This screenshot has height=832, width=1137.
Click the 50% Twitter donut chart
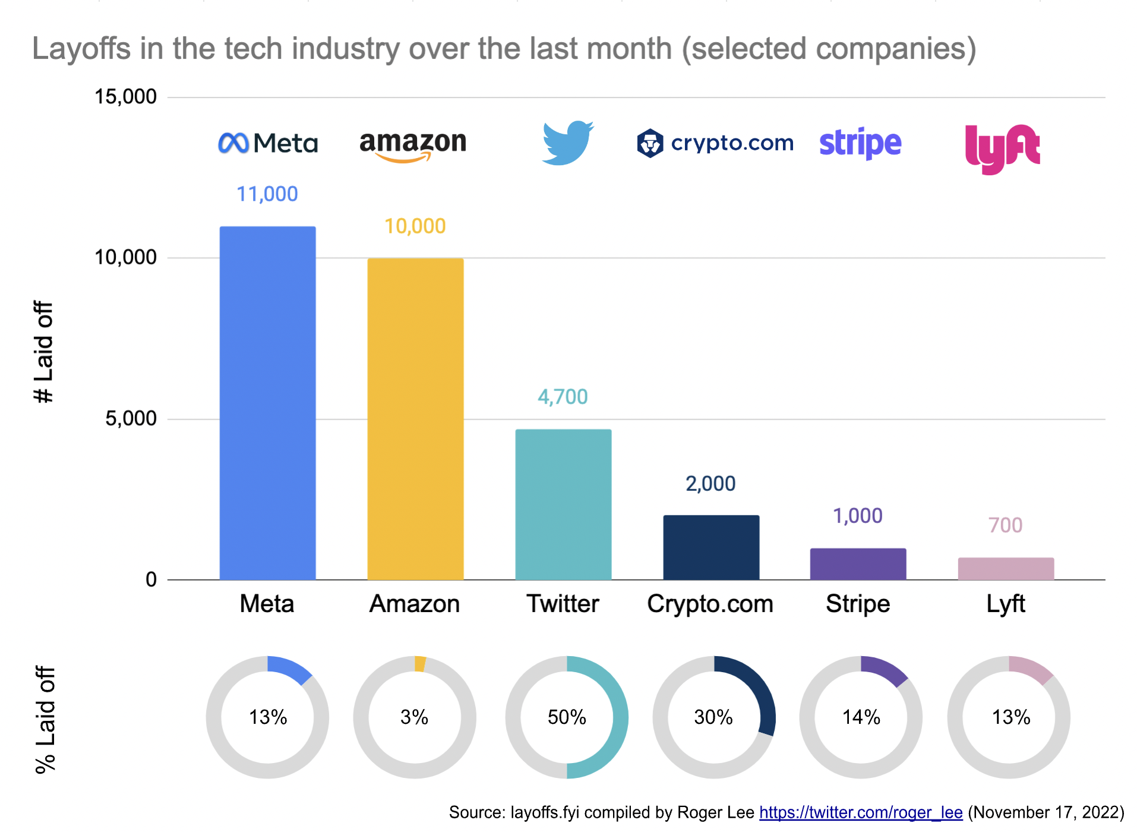[567, 717]
